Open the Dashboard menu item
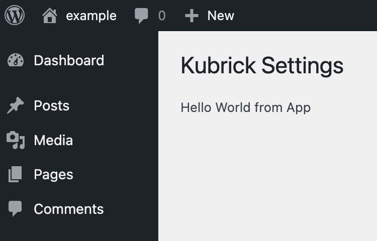The width and height of the screenshot is (377, 241). (69, 61)
